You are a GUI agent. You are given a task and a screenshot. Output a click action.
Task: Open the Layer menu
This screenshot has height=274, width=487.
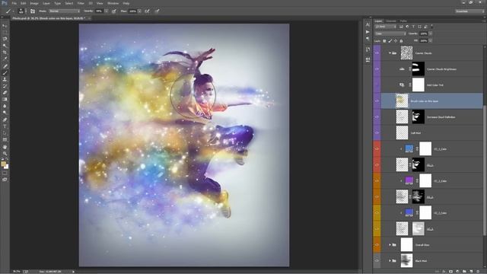coord(46,3)
